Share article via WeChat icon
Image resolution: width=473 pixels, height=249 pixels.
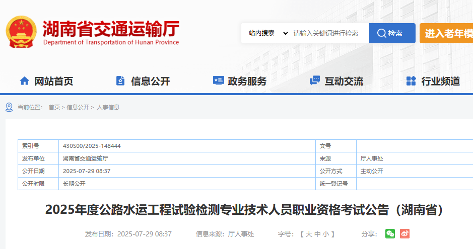pyautogui.click(x=390, y=233)
